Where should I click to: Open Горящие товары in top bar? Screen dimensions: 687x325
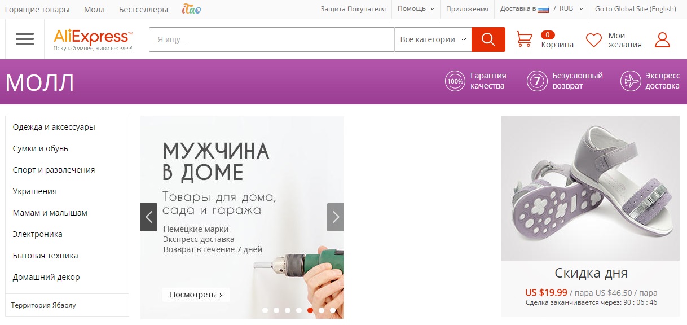(x=37, y=10)
